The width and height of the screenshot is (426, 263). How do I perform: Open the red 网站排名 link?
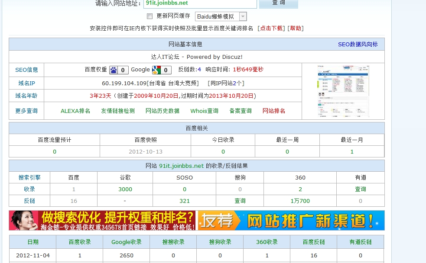pyautogui.click(x=274, y=111)
